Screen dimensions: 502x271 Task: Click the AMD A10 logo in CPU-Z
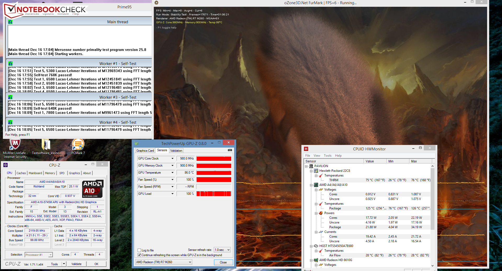click(93, 189)
